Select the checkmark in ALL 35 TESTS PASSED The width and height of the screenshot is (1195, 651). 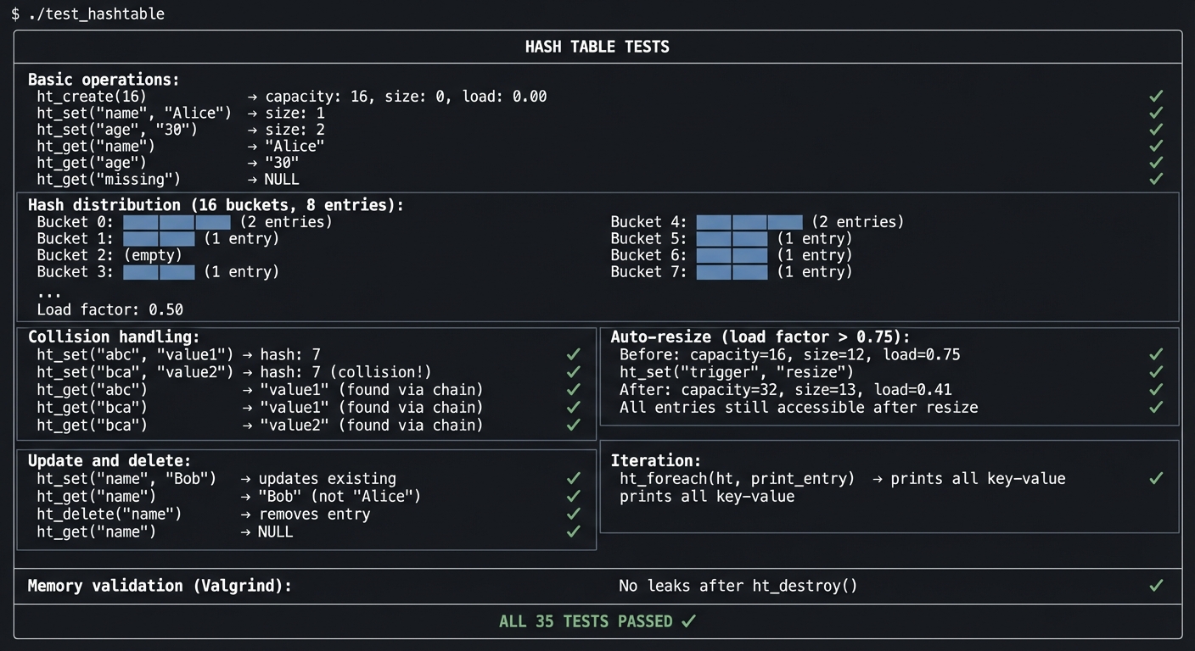[689, 620]
